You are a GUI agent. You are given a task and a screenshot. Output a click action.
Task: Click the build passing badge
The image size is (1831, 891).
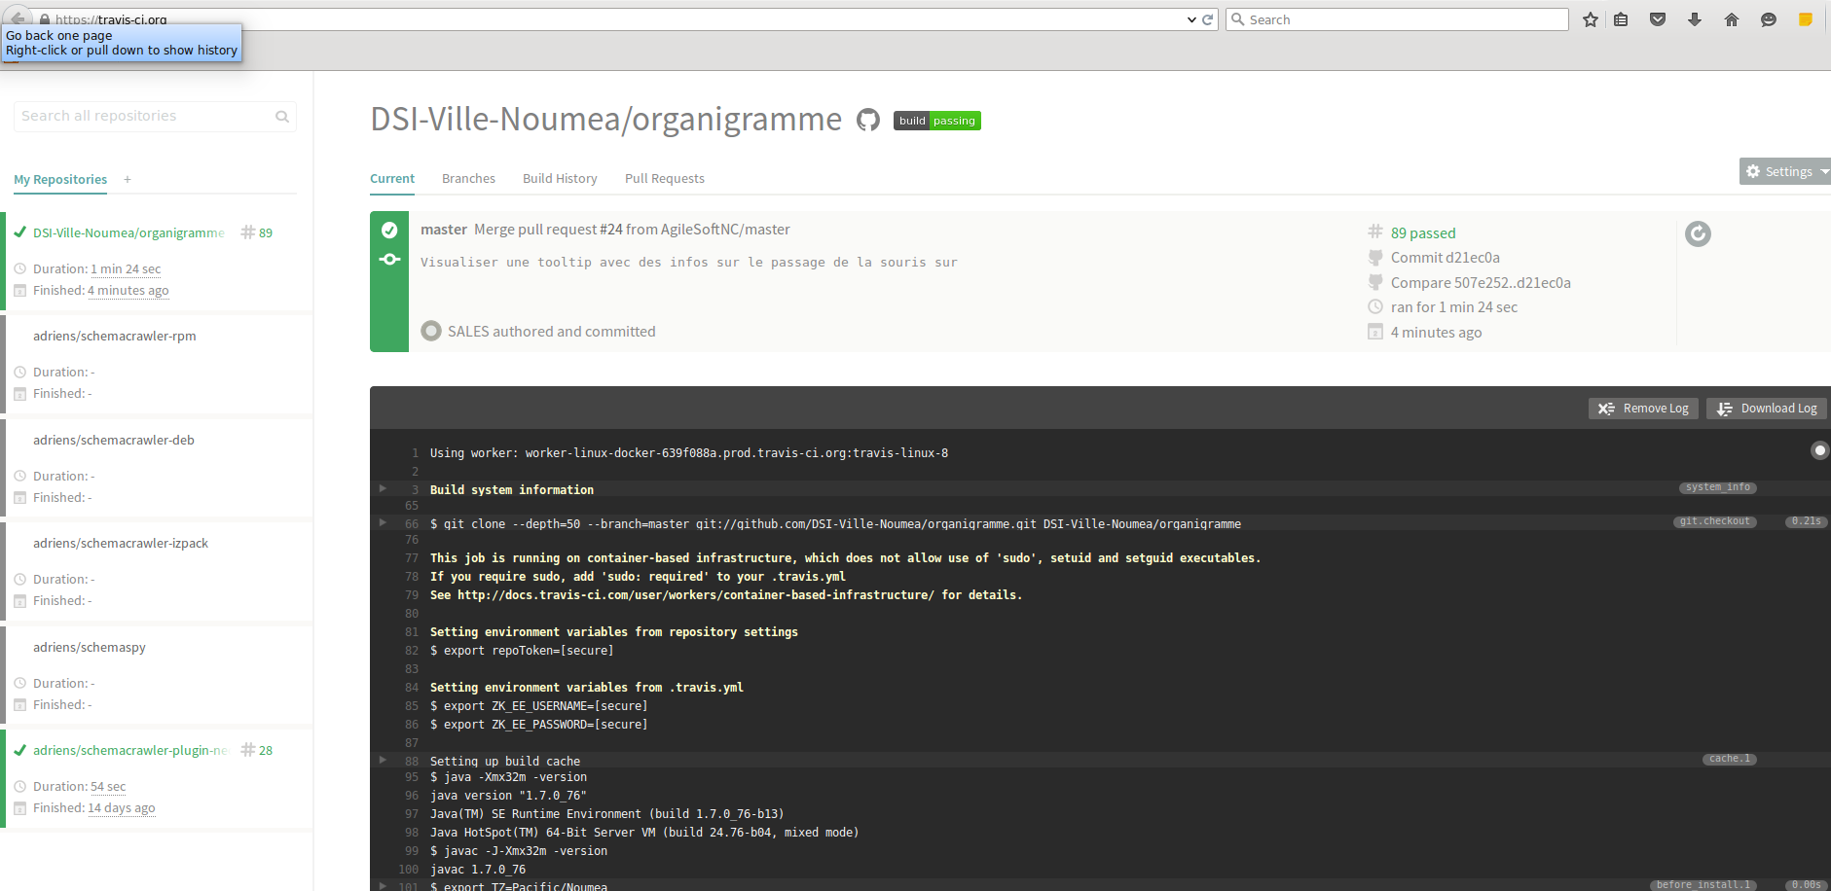(936, 121)
